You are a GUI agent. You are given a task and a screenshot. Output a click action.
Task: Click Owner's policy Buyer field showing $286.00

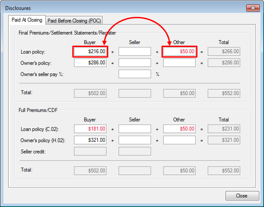(90, 63)
